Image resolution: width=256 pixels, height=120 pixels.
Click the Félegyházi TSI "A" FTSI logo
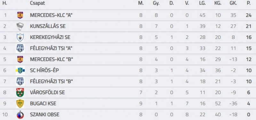(20, 49)
